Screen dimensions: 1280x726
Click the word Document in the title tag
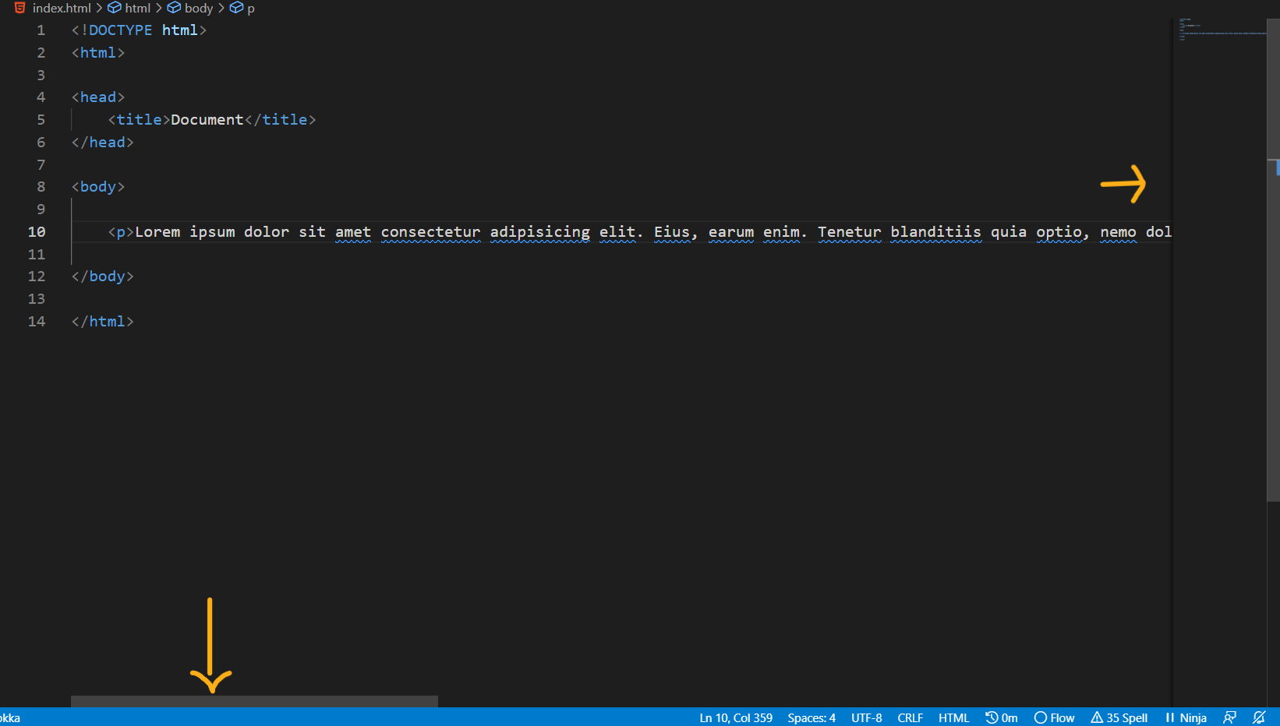[x=207, y=120]
